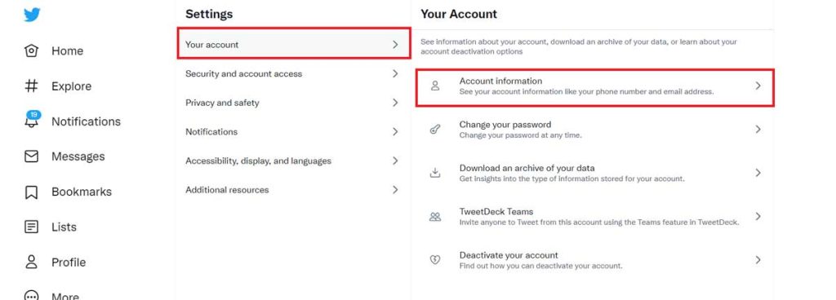Expand Security and account access chevron
The width and height of the screenshot is (836, 300).
[x=395, y=73]
